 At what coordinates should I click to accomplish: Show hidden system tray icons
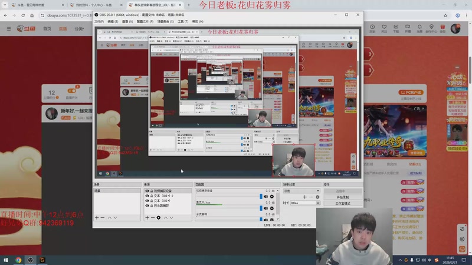tap(400, 260)
